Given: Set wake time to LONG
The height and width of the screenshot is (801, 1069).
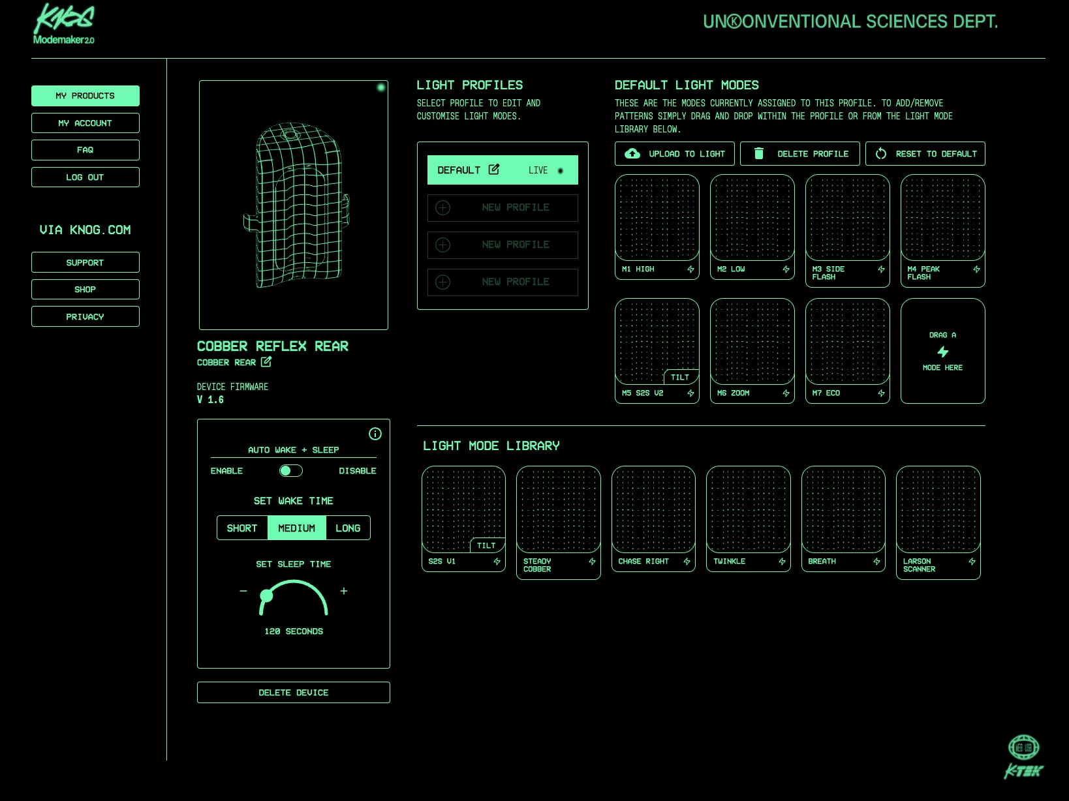Looking at the screenshot, I should 348,528.
